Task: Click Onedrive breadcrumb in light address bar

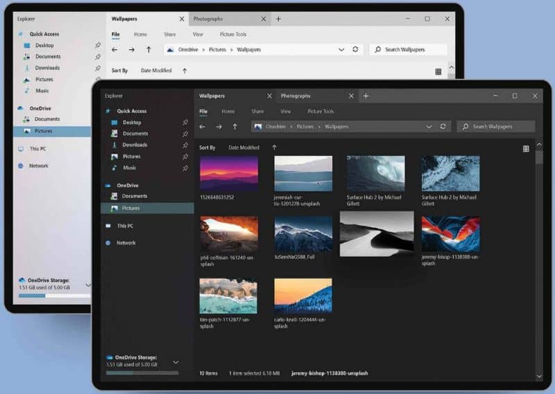Action: tap(188, 50)
